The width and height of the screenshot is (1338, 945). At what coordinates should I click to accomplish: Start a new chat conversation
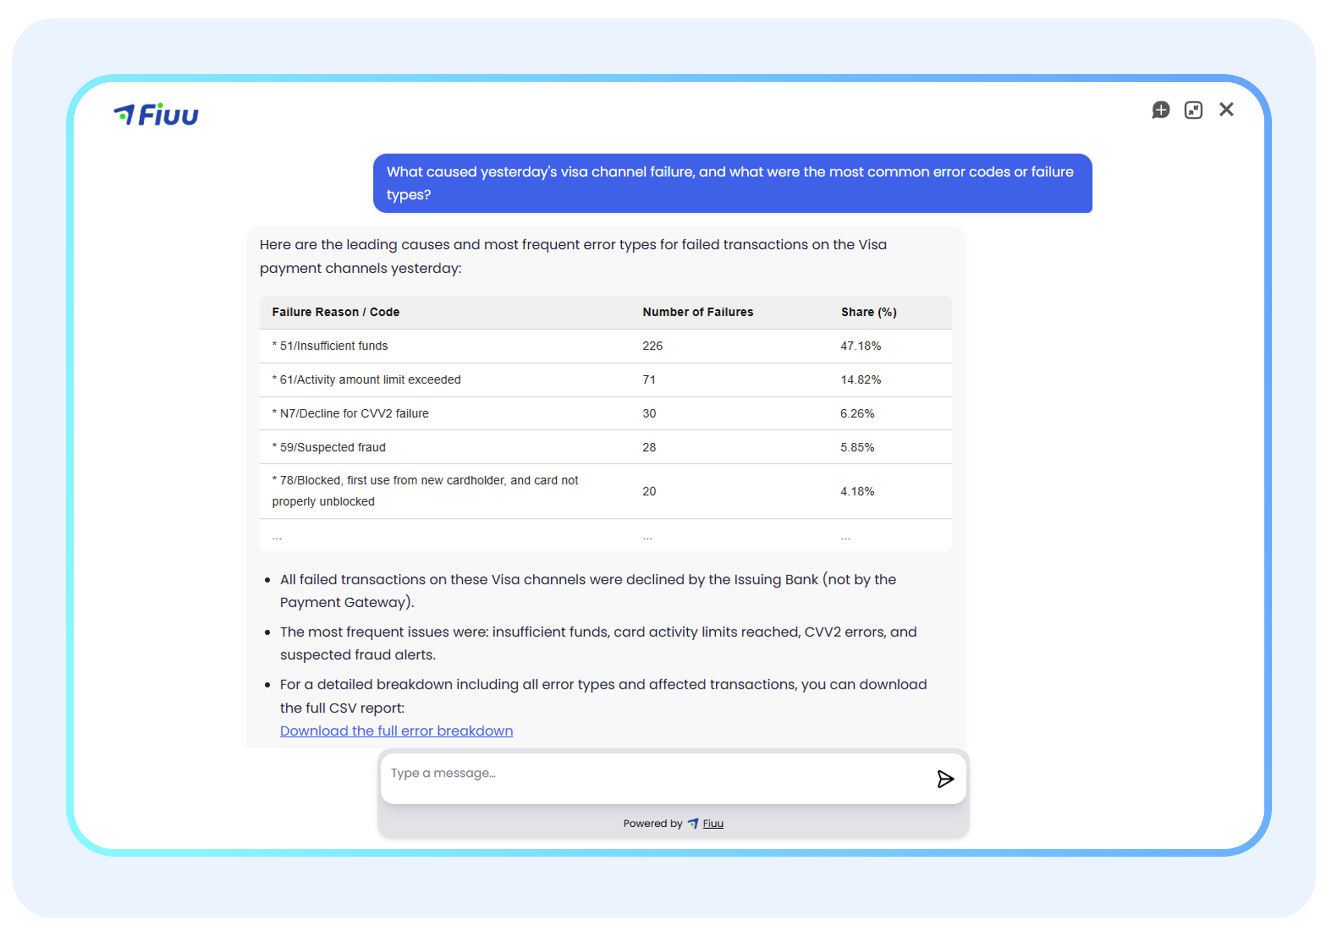tap(1160, 110)
